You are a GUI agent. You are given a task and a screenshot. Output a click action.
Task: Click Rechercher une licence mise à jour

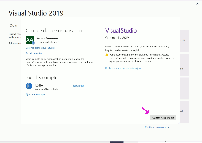click(x=123, y=68)
